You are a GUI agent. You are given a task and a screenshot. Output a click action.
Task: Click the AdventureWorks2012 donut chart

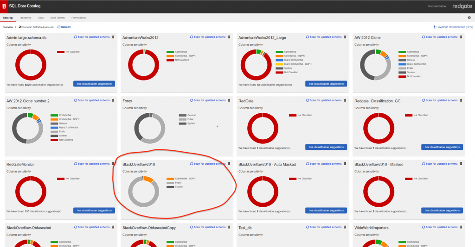[x=144, y=65]
